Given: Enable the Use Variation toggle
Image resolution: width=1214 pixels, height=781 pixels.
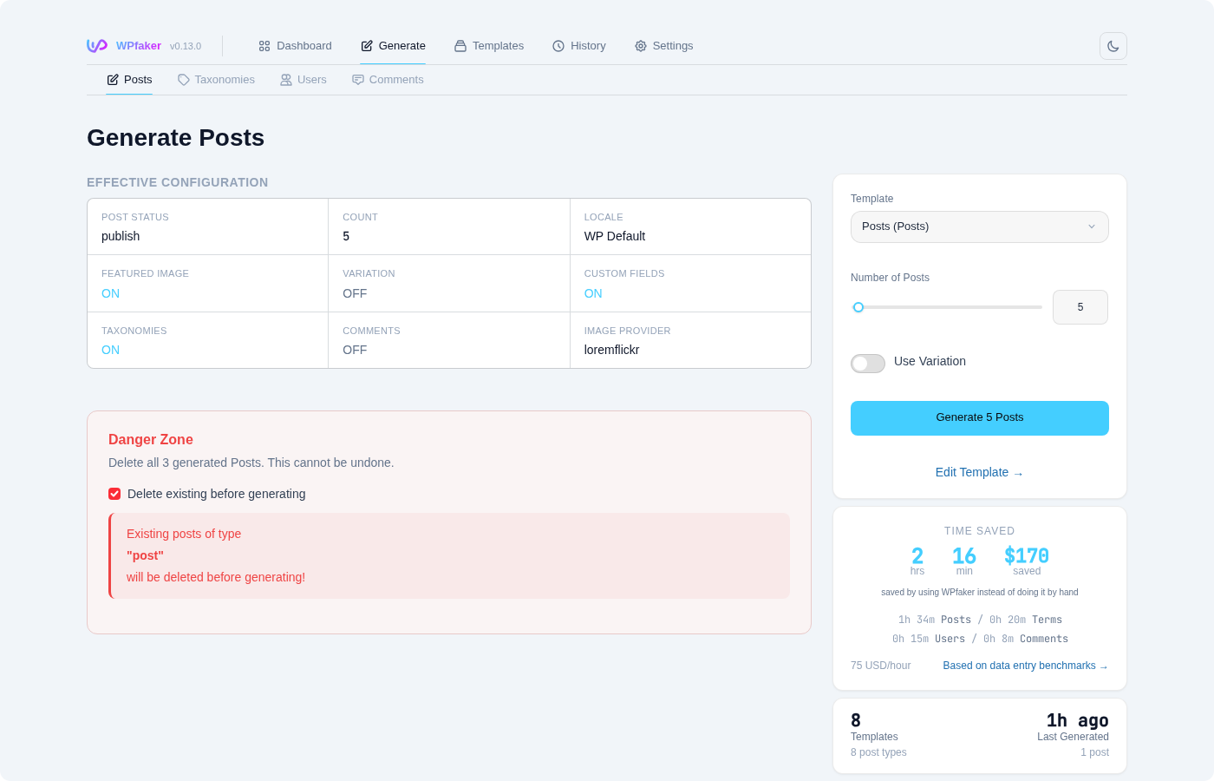Looking at the screenshot, I should (x=867, y=364).
